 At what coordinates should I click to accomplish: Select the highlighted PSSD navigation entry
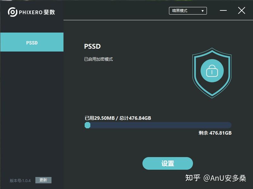tap(32, 42)
